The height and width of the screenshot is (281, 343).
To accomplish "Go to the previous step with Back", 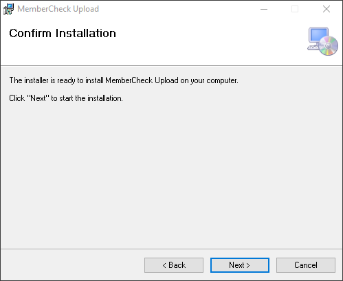I will (x=174, y=265).
